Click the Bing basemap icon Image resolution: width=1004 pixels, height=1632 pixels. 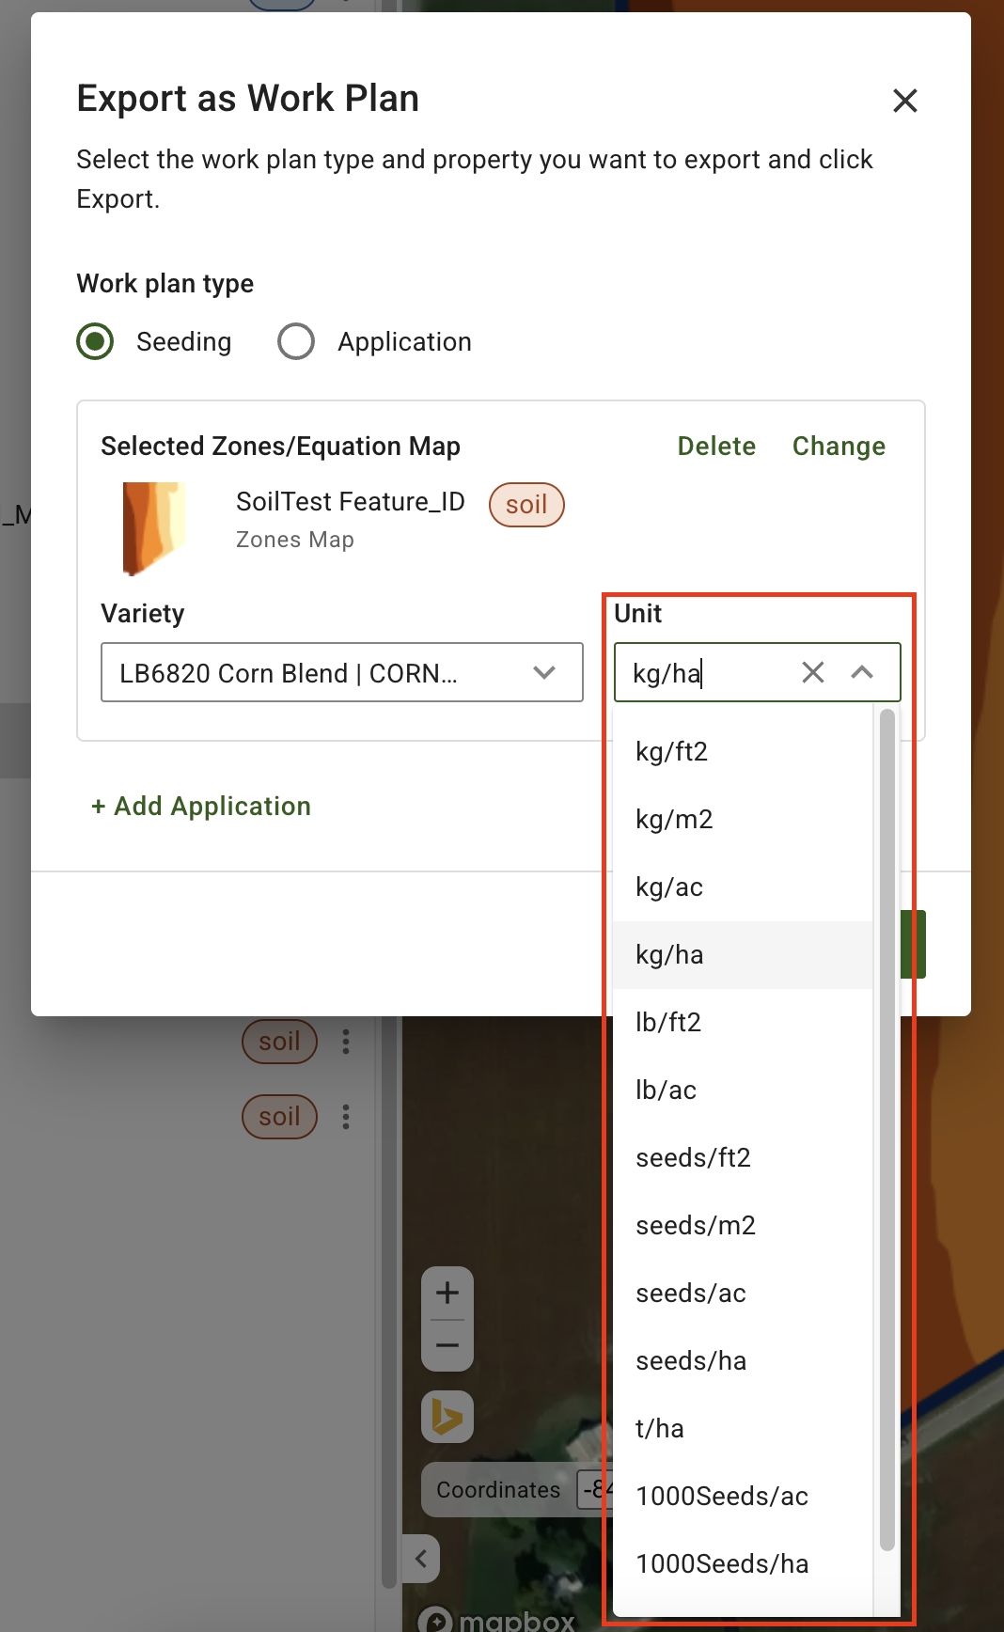[447, 1417]
